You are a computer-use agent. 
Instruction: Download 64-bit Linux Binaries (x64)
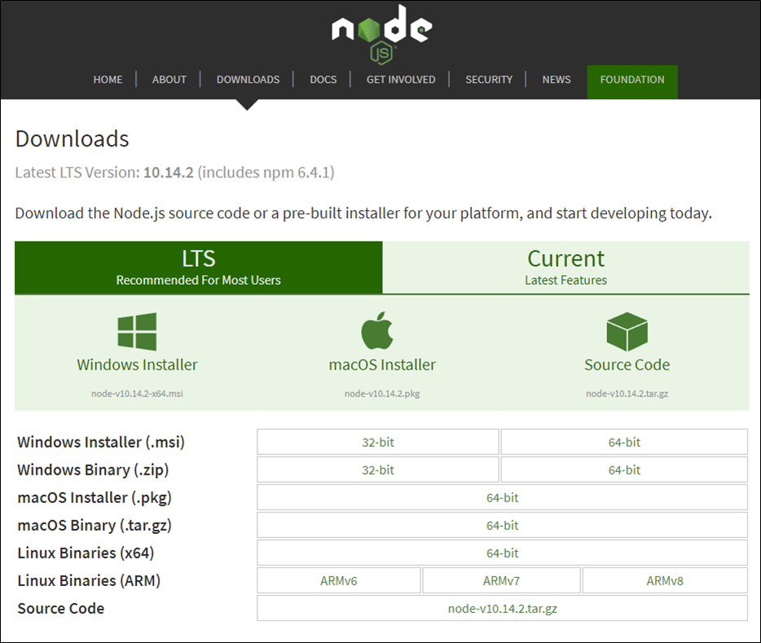point(503,553)
